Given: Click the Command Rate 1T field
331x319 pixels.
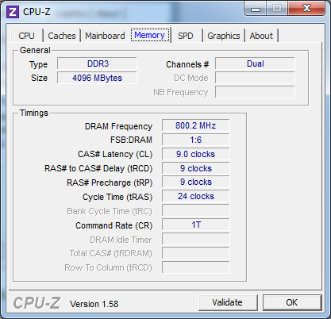Looking at the screenshot, I should tap(196, 225).
